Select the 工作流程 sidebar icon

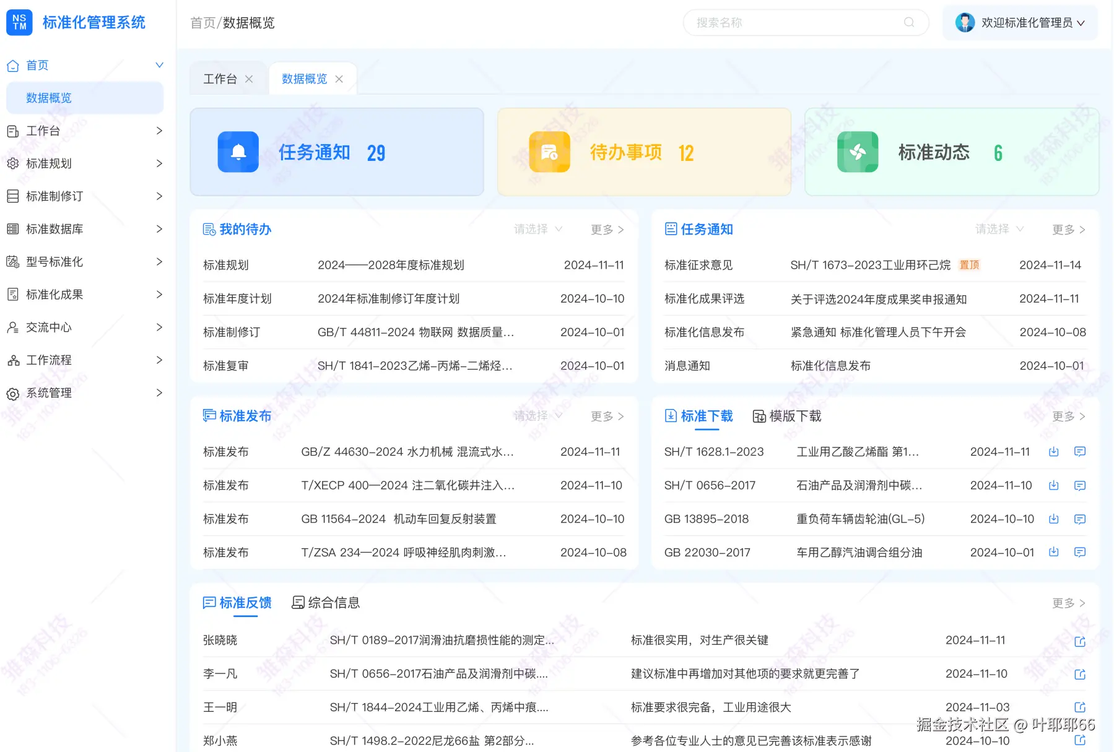[13, 360]
